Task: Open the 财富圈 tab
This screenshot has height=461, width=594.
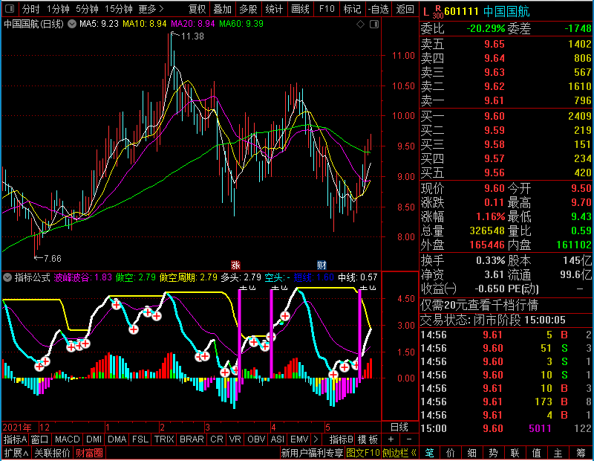Action: 89,453
